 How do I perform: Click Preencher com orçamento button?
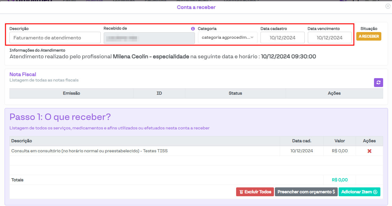click(x=306, y=192)
